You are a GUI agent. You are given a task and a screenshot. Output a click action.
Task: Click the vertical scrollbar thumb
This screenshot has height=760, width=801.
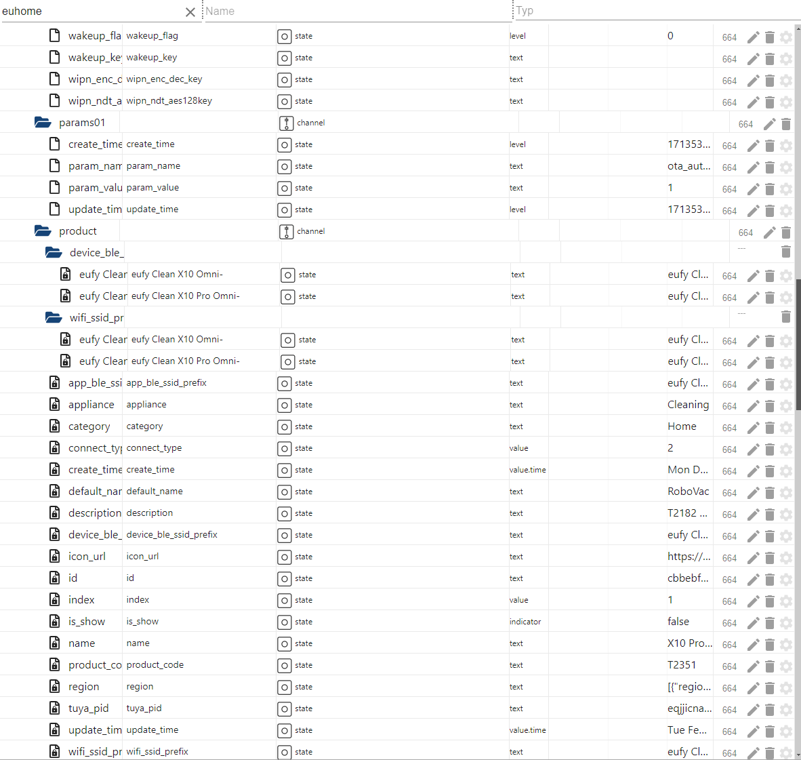pos(798,344)
